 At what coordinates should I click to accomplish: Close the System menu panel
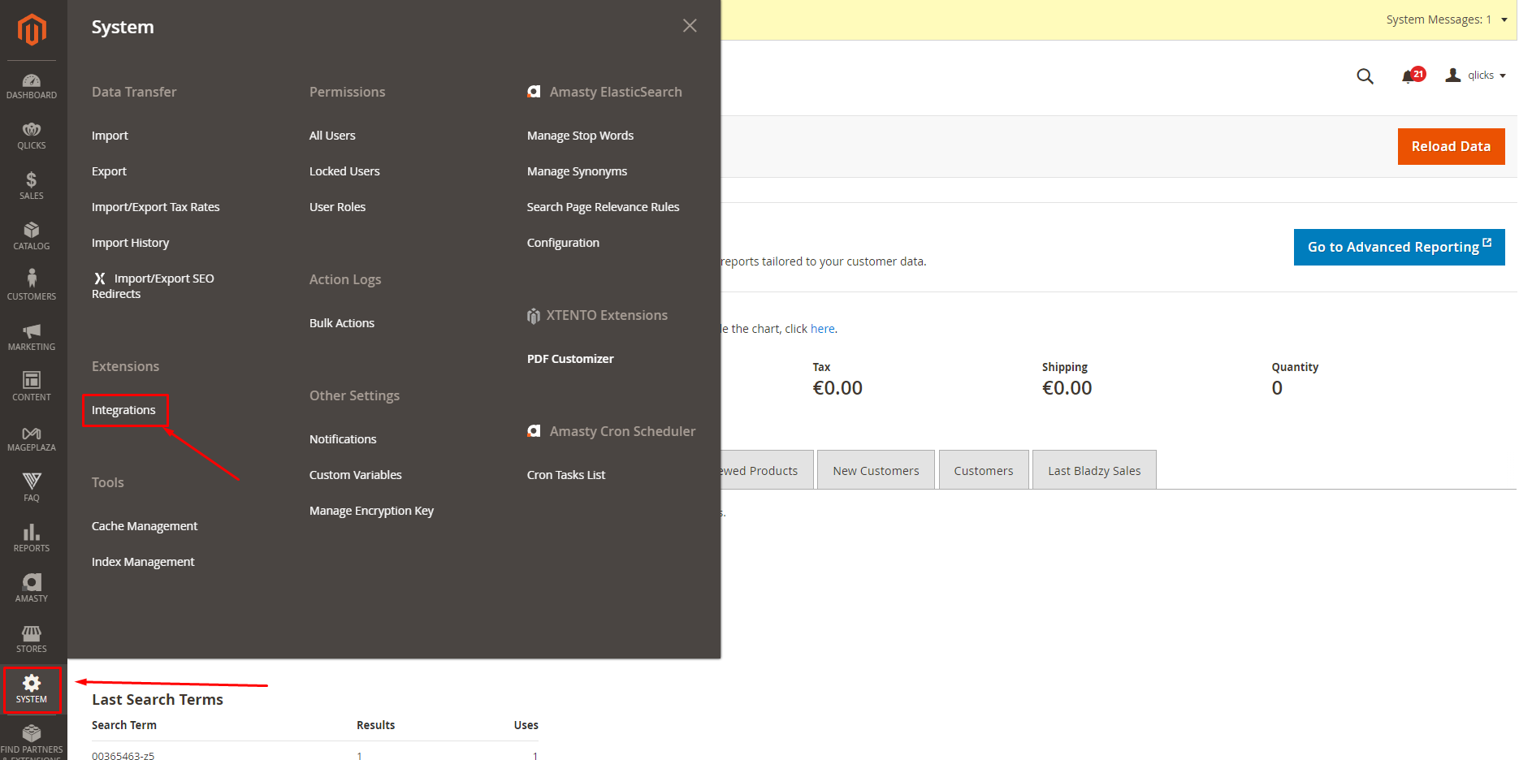tap(690, 26)
